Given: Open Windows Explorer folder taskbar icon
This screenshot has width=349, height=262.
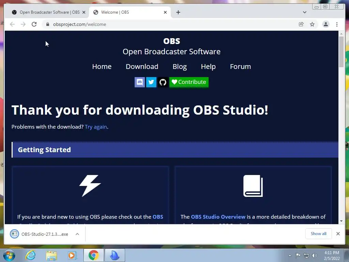Looking at the screenshot, I should [x=51, y=256].
